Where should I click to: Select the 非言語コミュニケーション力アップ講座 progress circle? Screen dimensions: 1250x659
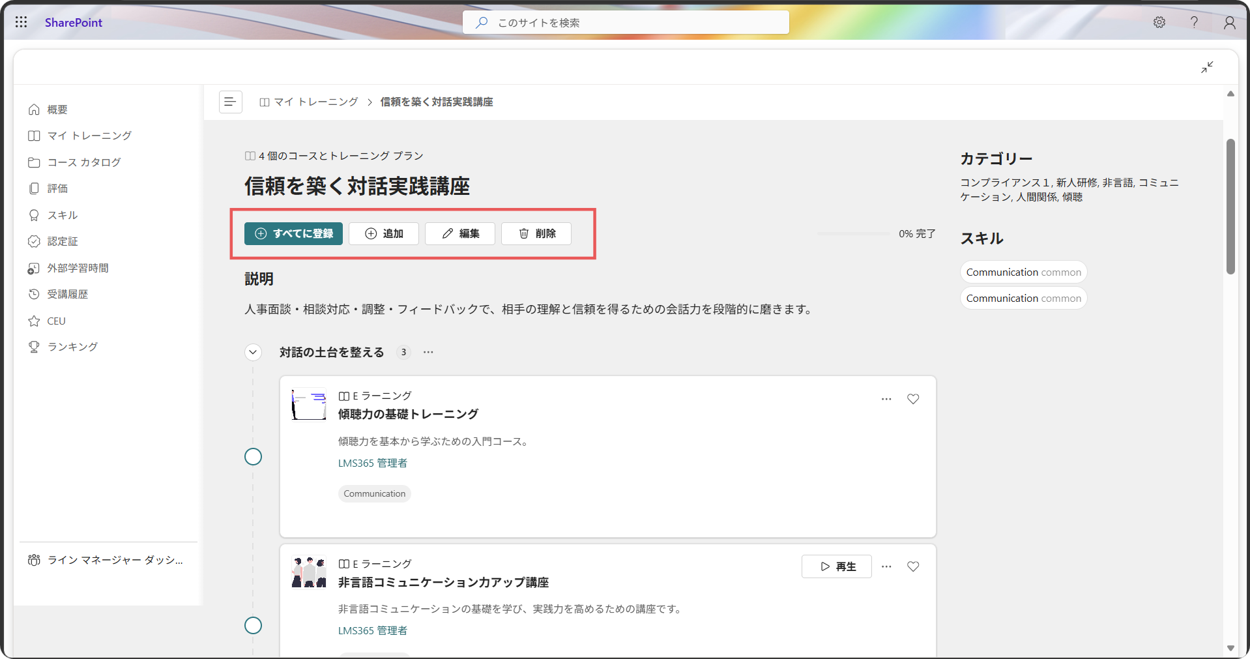point(253,625)
